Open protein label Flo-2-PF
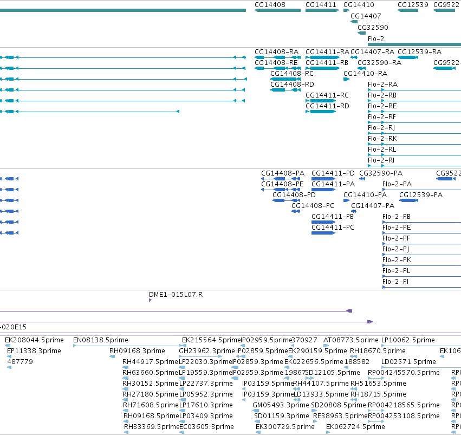The height and width of the screenshot is (435, 461). coord(396,238)
